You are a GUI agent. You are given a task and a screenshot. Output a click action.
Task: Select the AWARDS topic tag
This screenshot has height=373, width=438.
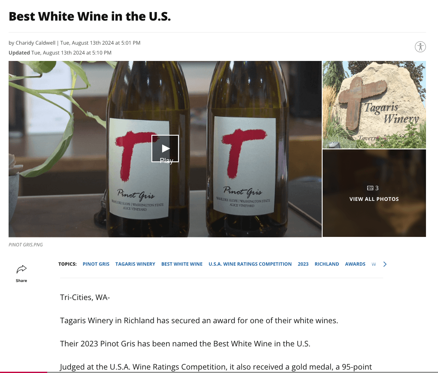355,264
